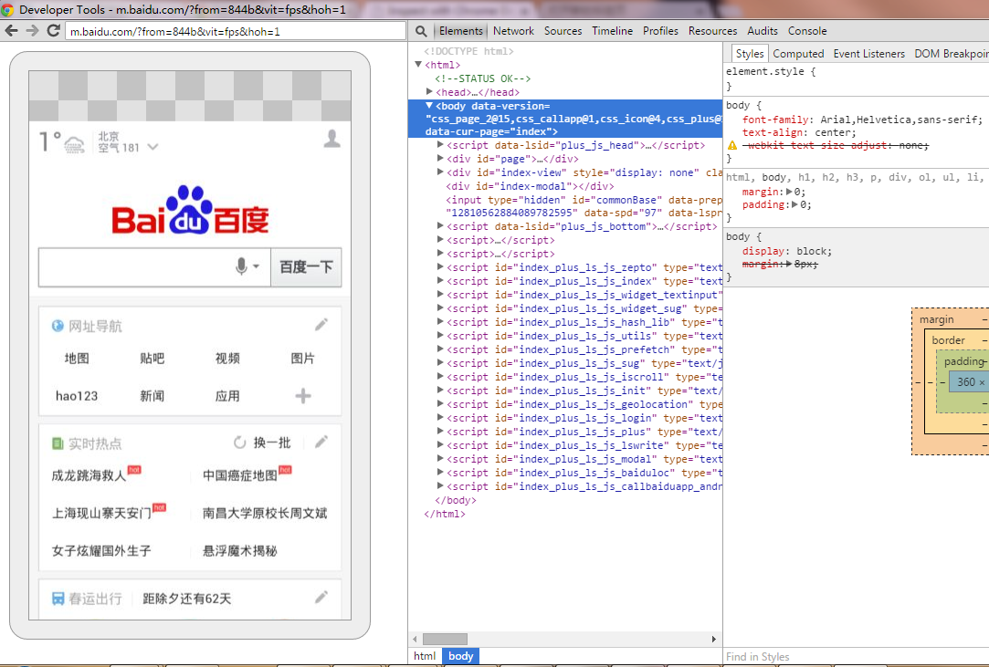
Task: Click the 换一批 refresh link
Action: [x=272, y=443]
